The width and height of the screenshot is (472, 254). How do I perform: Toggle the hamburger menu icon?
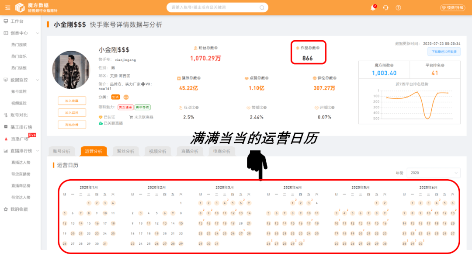[8, 7]
